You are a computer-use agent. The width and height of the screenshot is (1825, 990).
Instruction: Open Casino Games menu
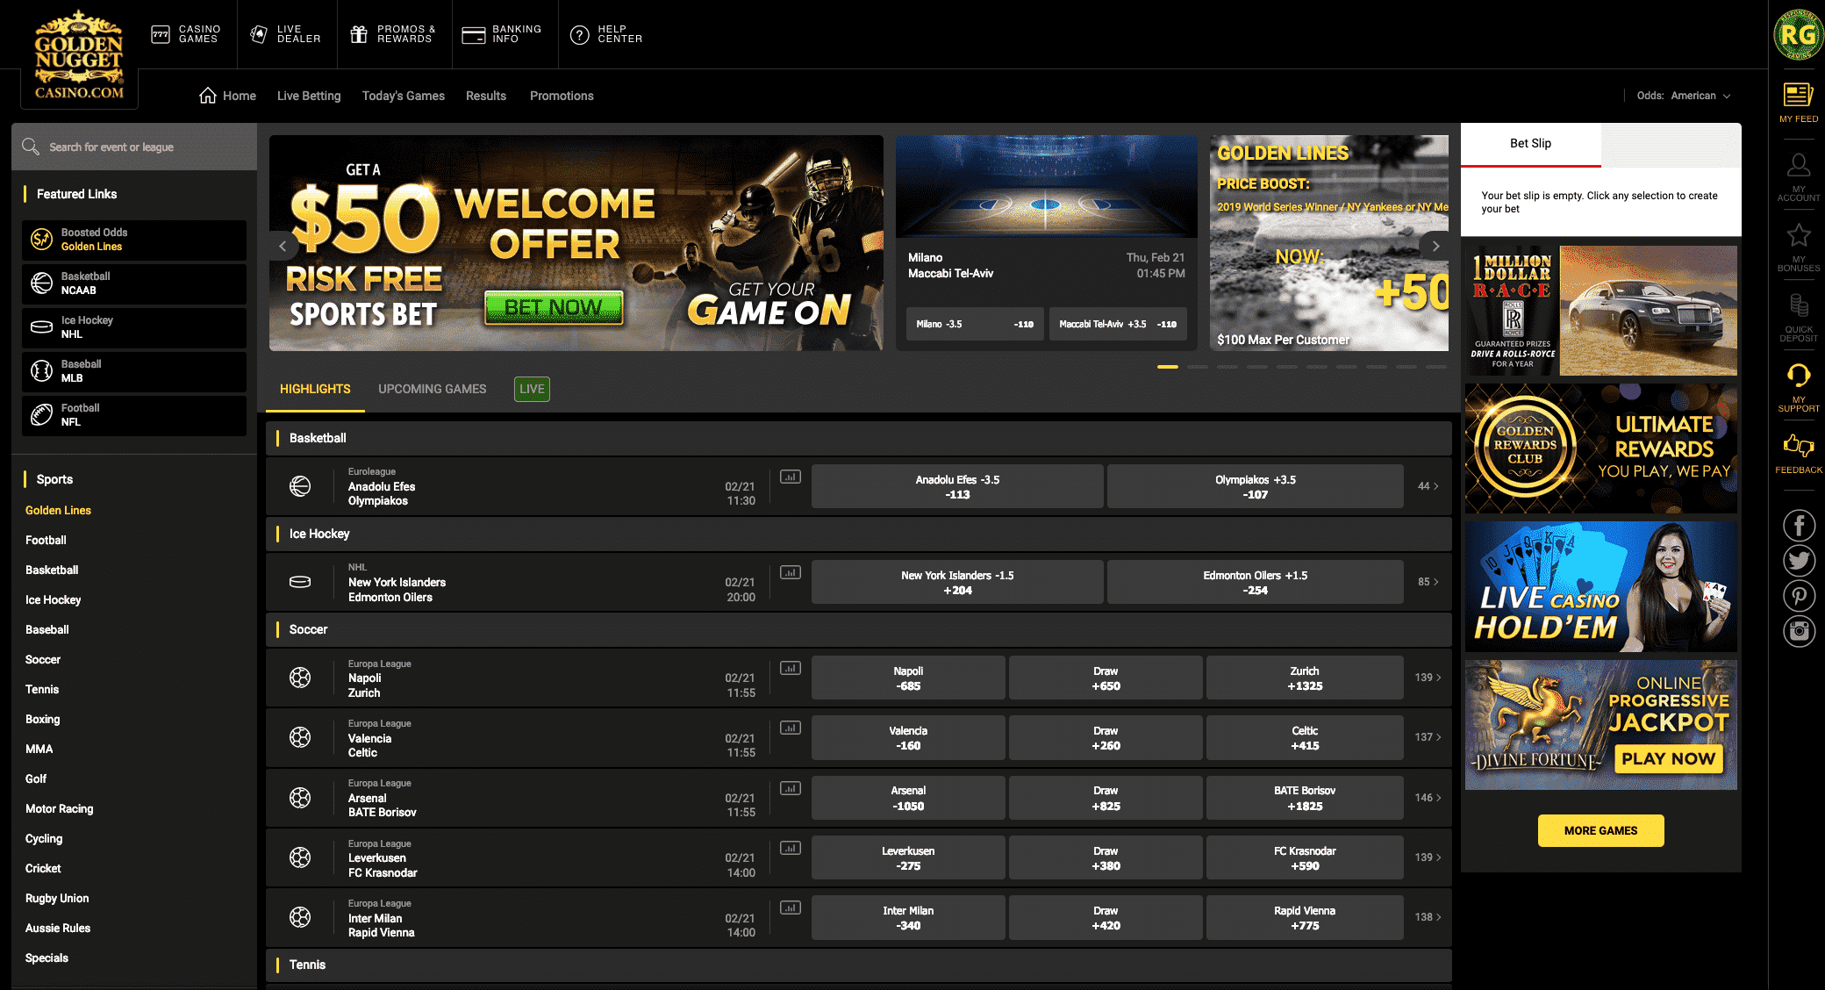coord(186,34)
